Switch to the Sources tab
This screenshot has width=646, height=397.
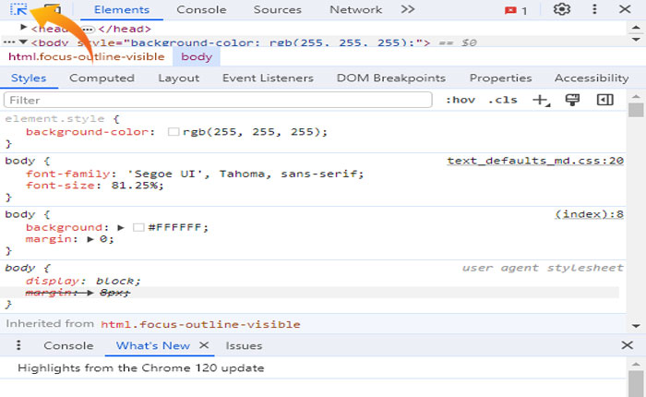[277, 10]
